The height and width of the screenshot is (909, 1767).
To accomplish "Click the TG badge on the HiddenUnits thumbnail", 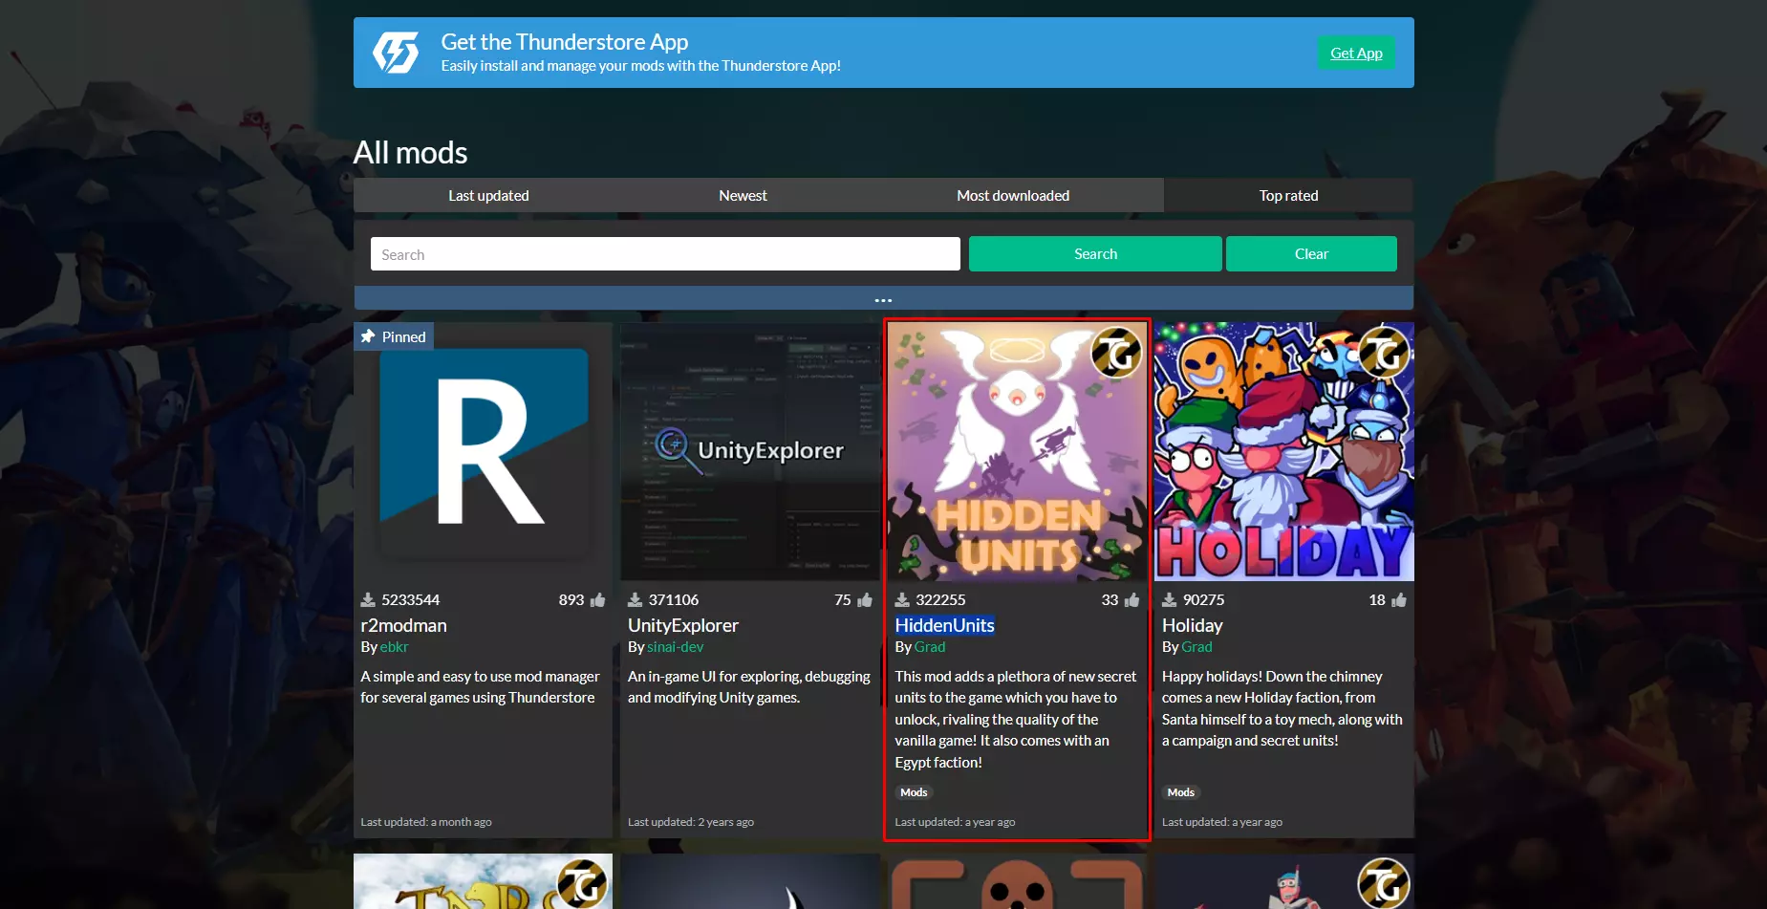I will click(x=1116, y=353).
